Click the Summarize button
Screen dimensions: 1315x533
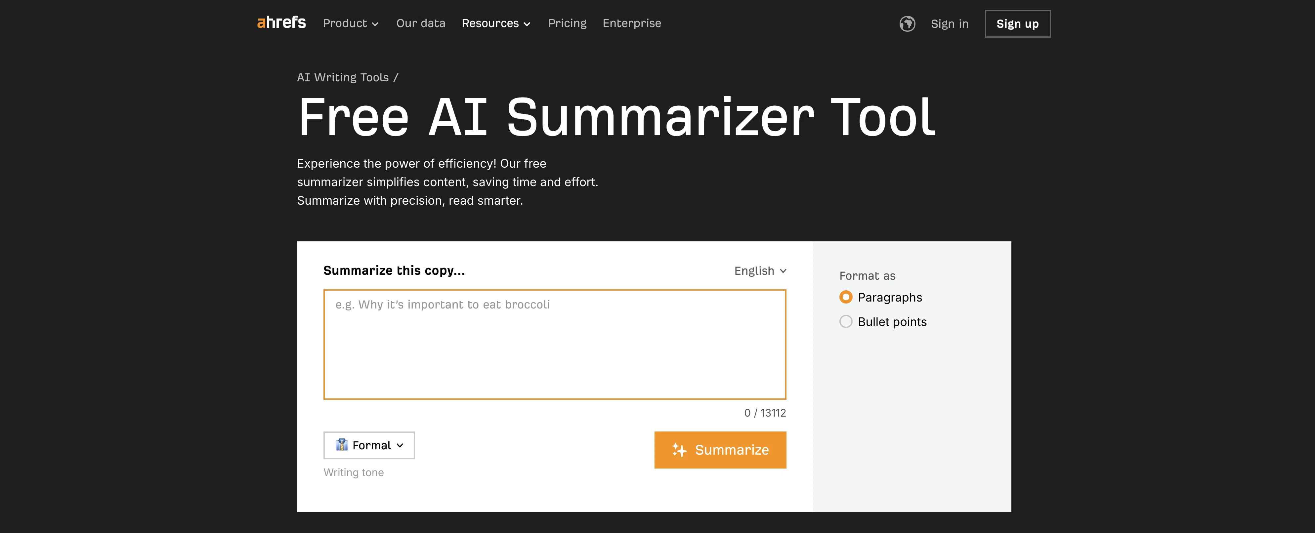(x=720, y=450)
